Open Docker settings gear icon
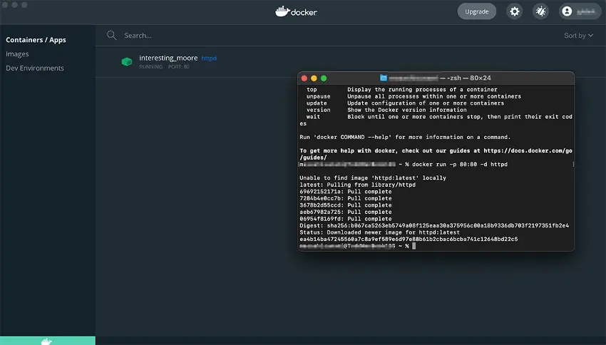Image resolution: width=606 pixels, height=345 pixels. tap(515, 11)
